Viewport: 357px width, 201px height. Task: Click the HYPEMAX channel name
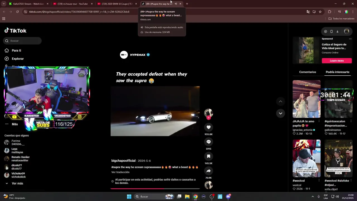point(138,55)
